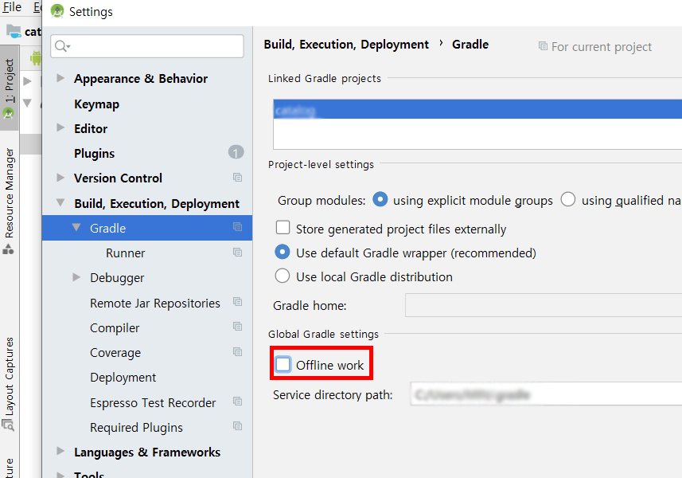682x478 pixels.
Task: Select Runner under Gradle
Action: coord(125,253)
